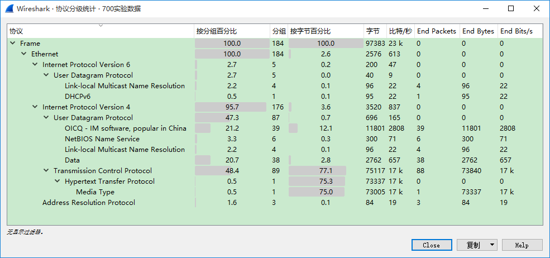Sort by 按分组百分比 column header
The width and height of the screenshot is (550, 258).
point(232,31)
